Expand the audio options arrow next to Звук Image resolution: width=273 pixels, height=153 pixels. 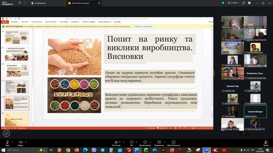[13, 142]
